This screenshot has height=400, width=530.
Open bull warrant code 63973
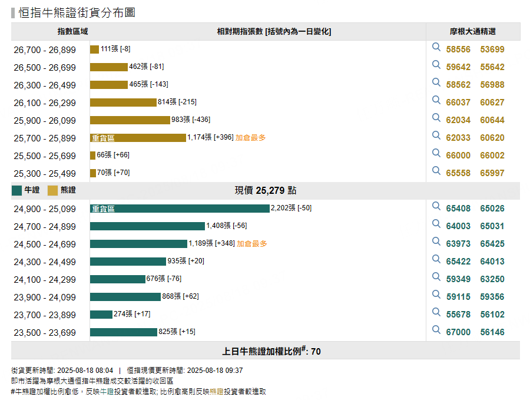[x=458, y=243]
